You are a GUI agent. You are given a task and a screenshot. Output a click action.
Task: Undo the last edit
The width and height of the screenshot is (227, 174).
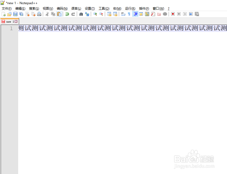point(67,14)
